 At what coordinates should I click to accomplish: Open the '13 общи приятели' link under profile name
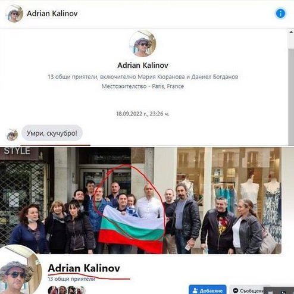pos(71,279)
